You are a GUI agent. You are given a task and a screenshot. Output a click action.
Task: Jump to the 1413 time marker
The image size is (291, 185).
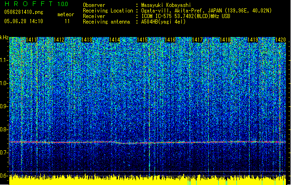pyautogui.click(x=87, y=40)
